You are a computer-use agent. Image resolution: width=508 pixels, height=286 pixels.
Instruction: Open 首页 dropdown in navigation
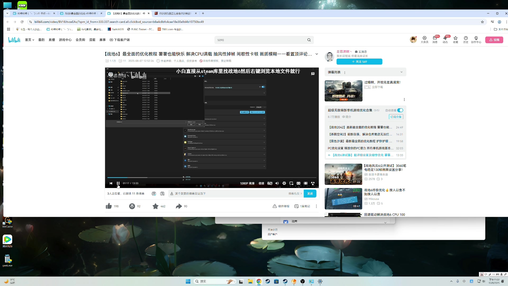[x=30, y=40]
